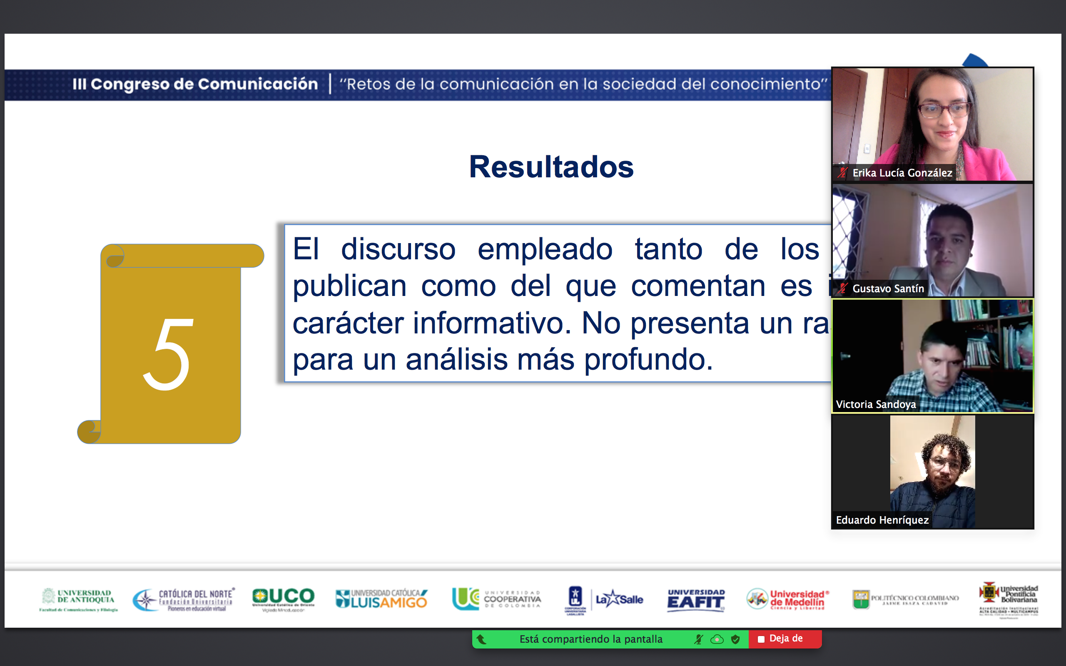1066x666 pixels.
Task: Click the muted microphone icon in share bar
Action: (x=698, y=639)
